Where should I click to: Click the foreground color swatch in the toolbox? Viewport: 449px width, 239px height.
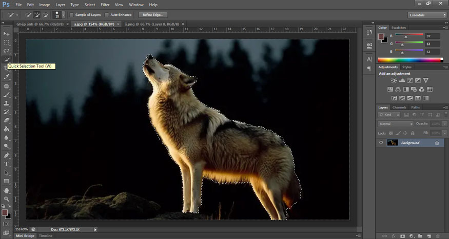click(5, 212)
